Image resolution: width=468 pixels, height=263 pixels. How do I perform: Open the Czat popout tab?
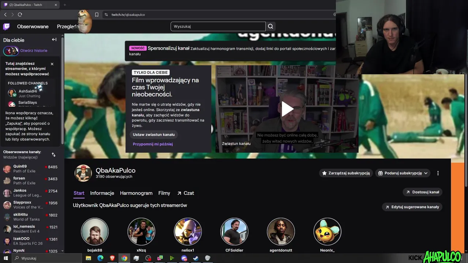coord(185,193)
